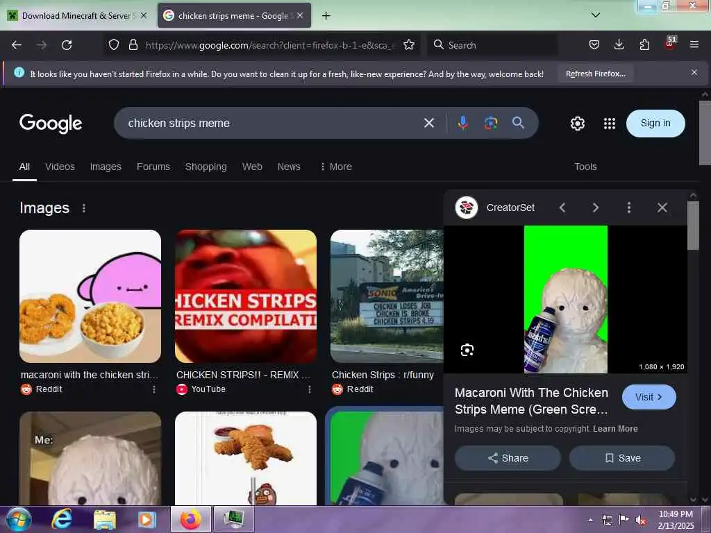Viewport: 711px width, 533px height.
Task: Click the Visit button
Action: click(649, 397)
